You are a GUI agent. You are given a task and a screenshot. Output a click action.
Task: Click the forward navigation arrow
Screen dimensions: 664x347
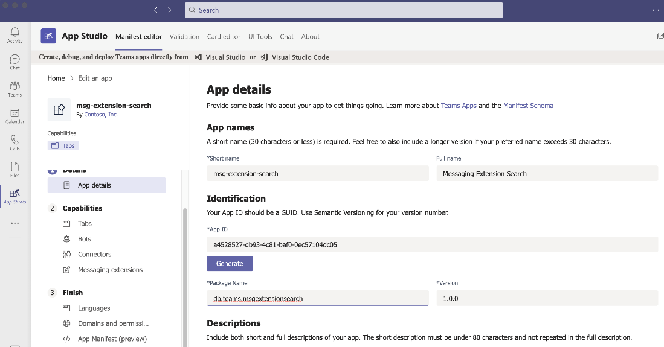coord(169,10)
